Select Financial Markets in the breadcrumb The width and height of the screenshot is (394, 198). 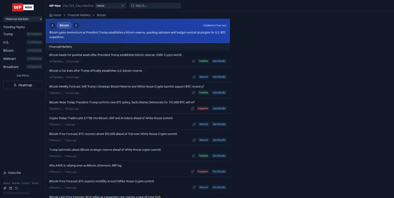point(79,15)
